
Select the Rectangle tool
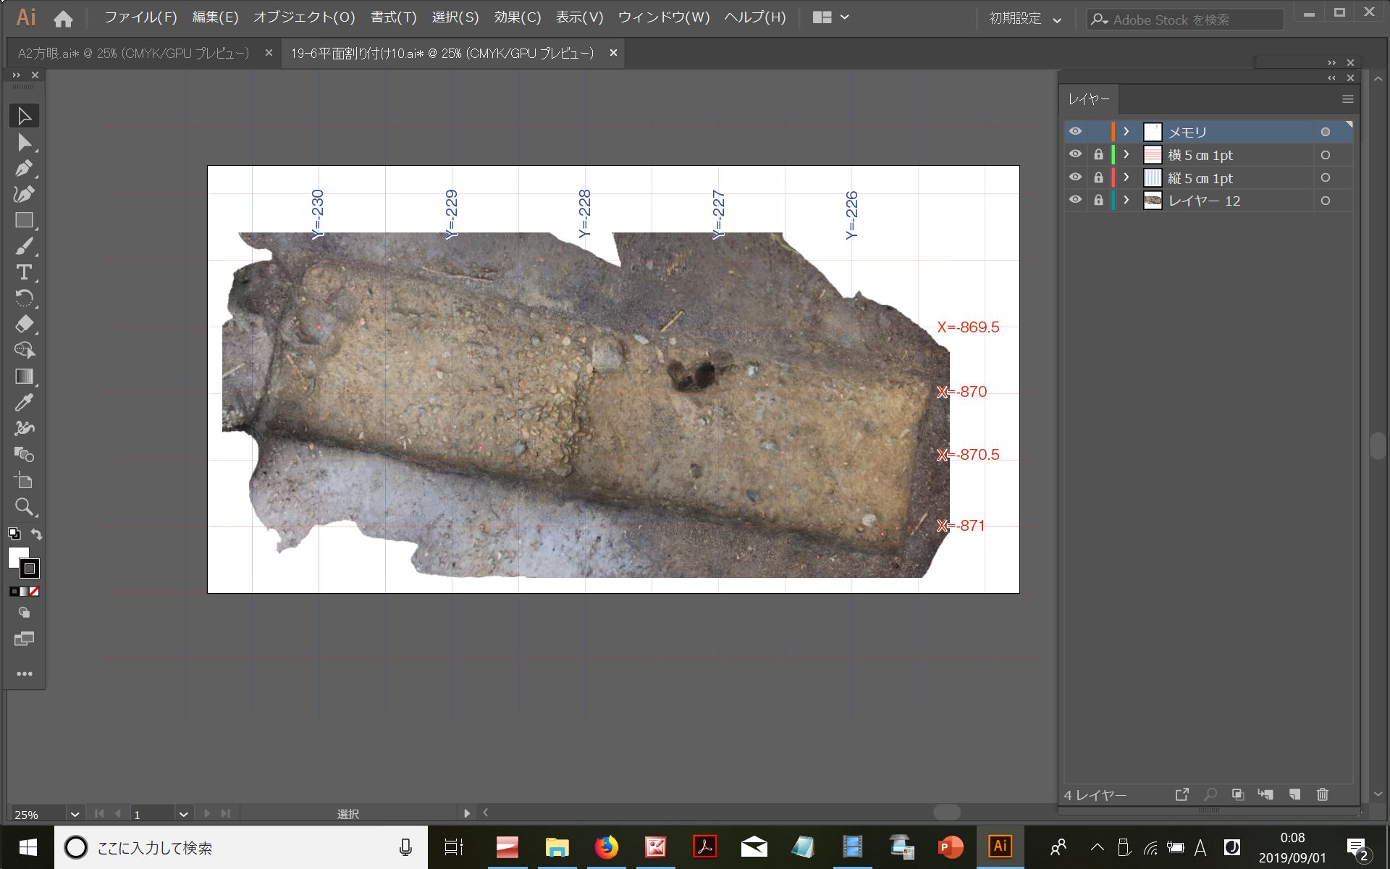(23, 220)
